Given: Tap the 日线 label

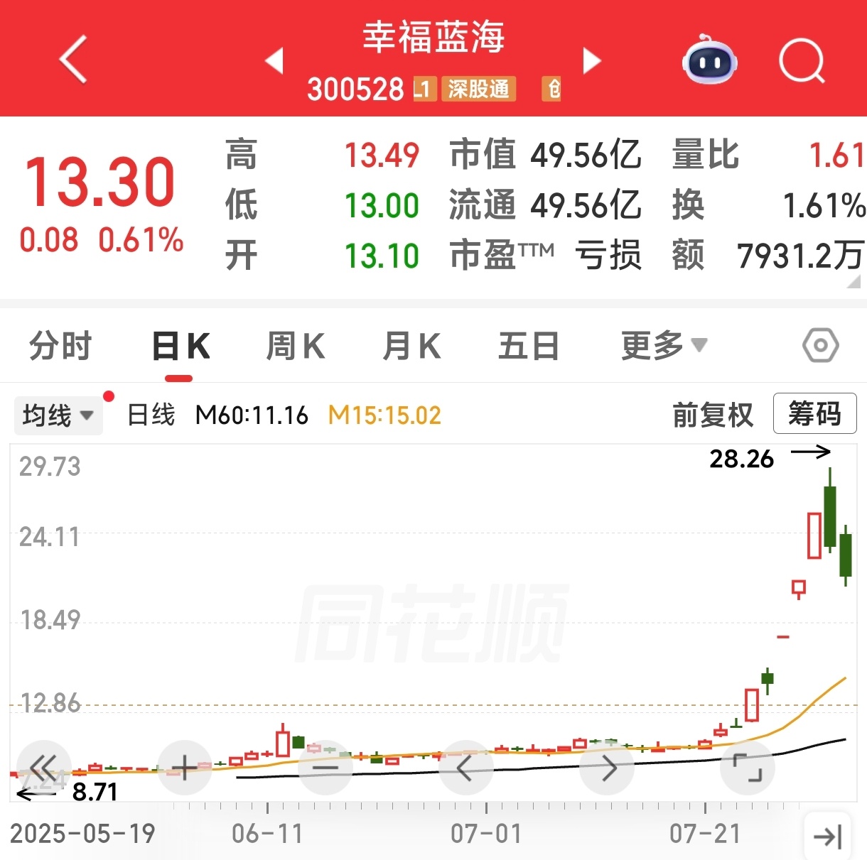Looking at the screenshot, I should point(151,415).
